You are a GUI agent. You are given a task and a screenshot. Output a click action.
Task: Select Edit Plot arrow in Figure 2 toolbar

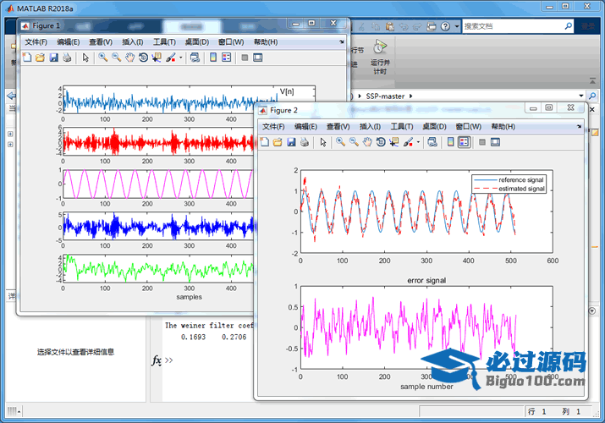click(323, 142)
